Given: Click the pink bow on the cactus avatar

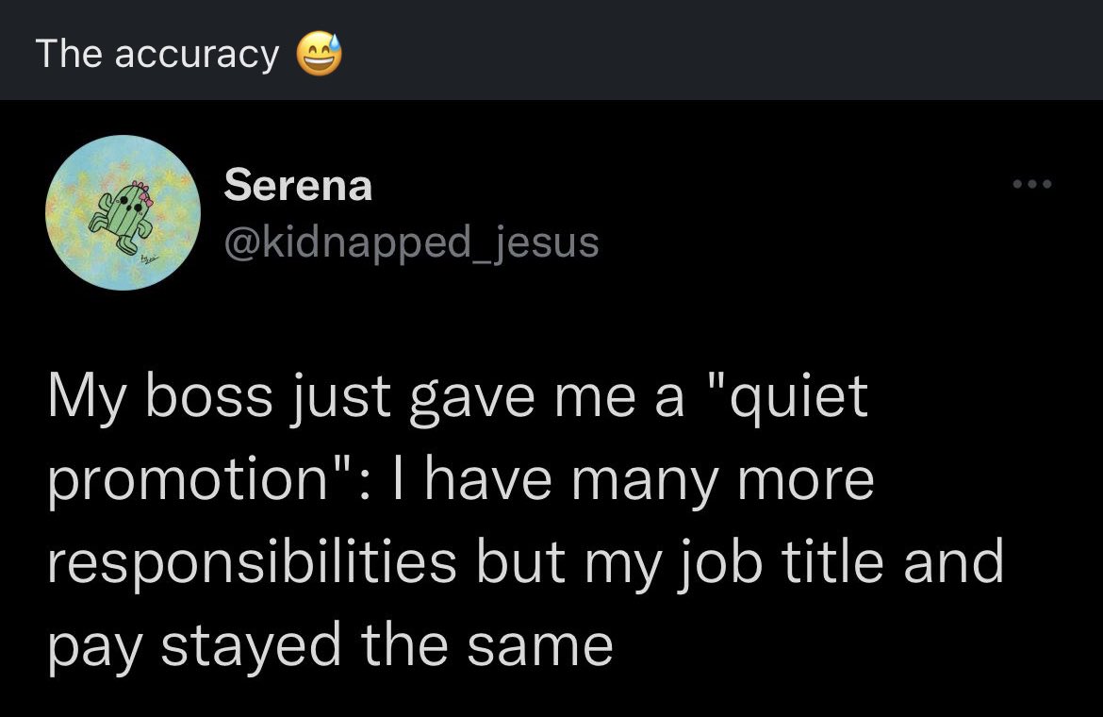Looking at the screenshot, I should (x=146, y=201).
